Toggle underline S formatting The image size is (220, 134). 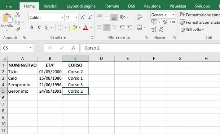47,27
